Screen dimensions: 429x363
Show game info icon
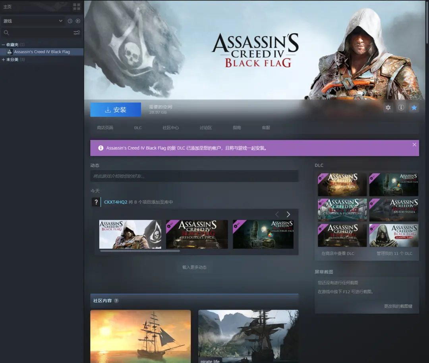coord(401,108)
